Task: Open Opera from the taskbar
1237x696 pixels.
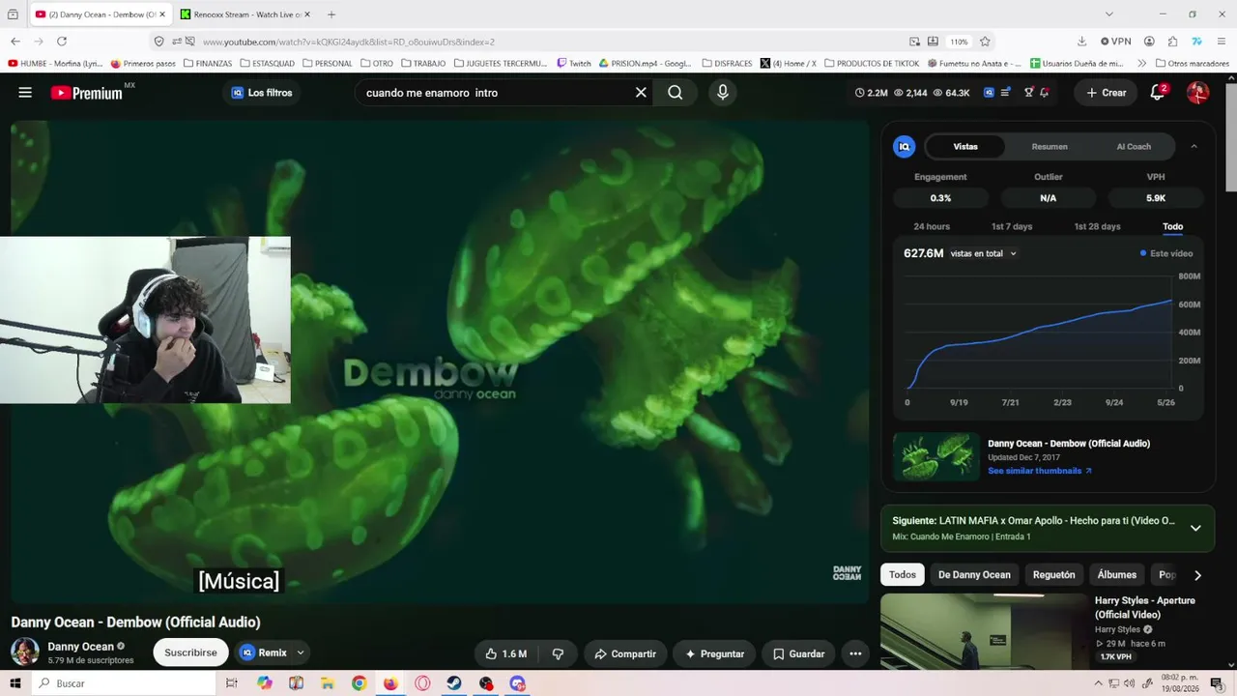Action: point(422,683)
